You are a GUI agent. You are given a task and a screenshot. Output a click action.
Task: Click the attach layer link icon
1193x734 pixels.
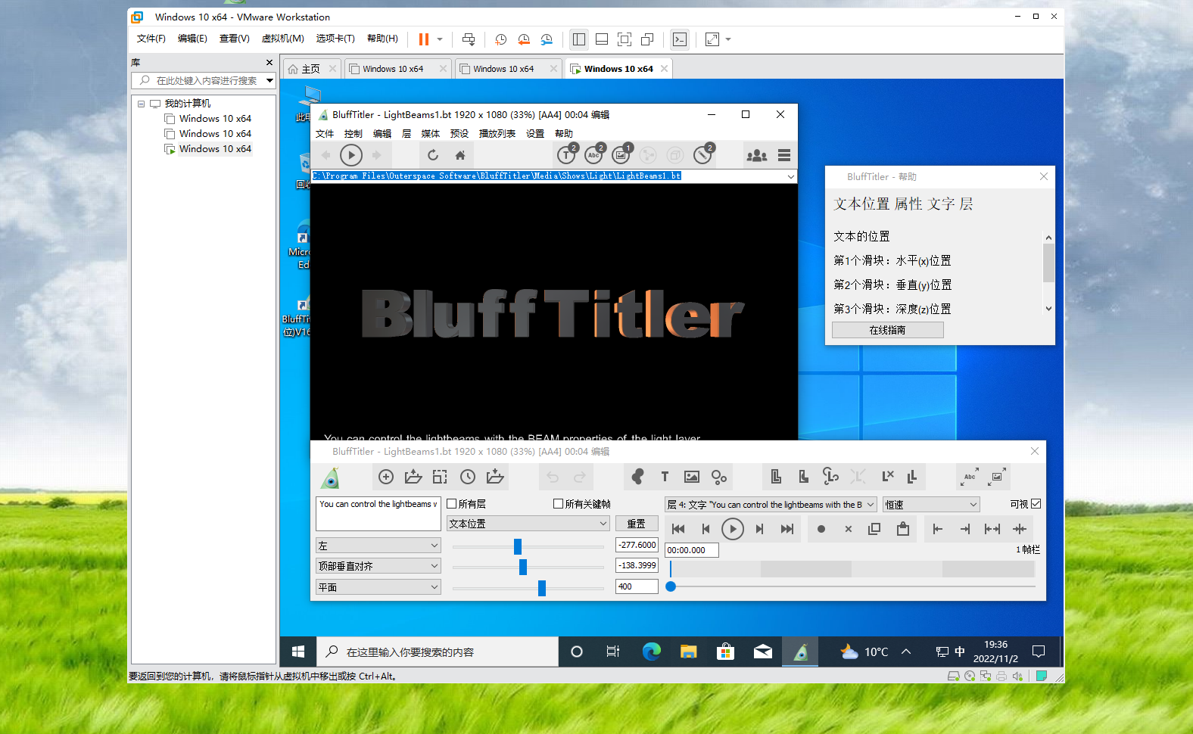click(x=830, y=477)
